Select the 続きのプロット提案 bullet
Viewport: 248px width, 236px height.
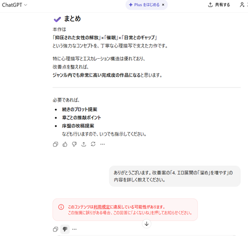coord(80,109)
